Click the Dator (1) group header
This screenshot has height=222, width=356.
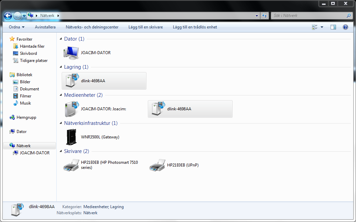coord(74,39)
